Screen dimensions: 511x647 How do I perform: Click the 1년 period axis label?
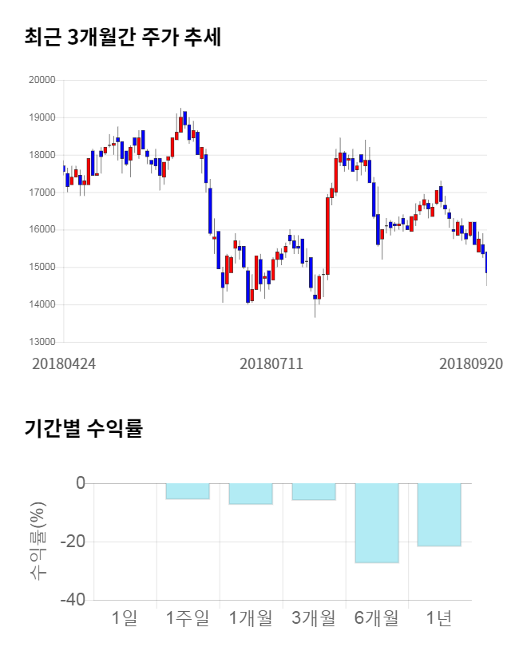[x=440, y=617]
